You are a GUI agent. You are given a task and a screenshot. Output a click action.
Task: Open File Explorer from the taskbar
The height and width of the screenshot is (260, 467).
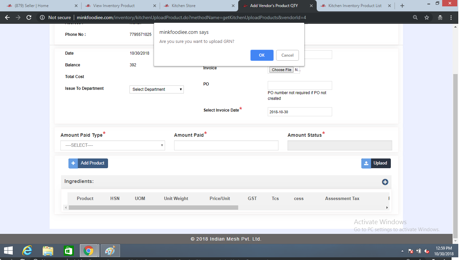(48, 251)
